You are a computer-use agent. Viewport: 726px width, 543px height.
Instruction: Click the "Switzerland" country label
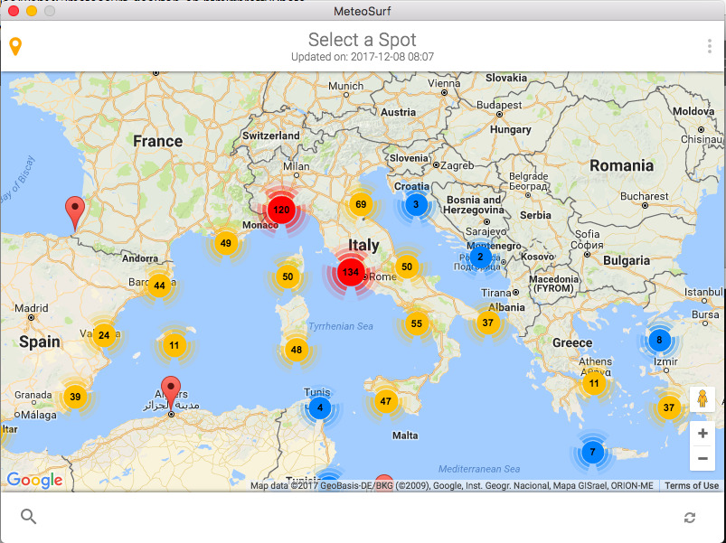271,136
